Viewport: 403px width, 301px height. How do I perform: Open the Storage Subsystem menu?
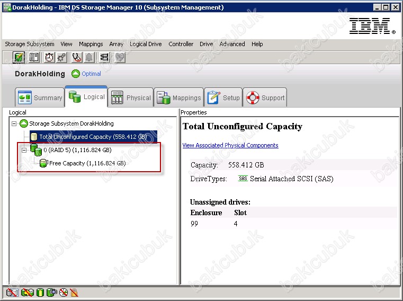point(30,44)
